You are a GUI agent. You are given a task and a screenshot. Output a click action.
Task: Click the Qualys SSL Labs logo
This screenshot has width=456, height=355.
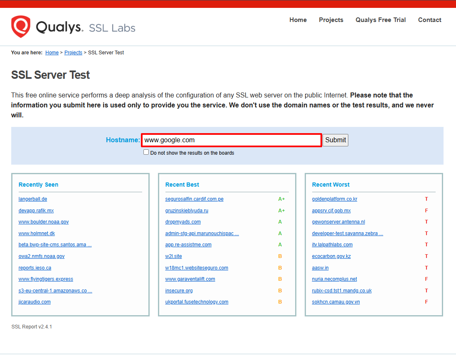tap(73, 27)
